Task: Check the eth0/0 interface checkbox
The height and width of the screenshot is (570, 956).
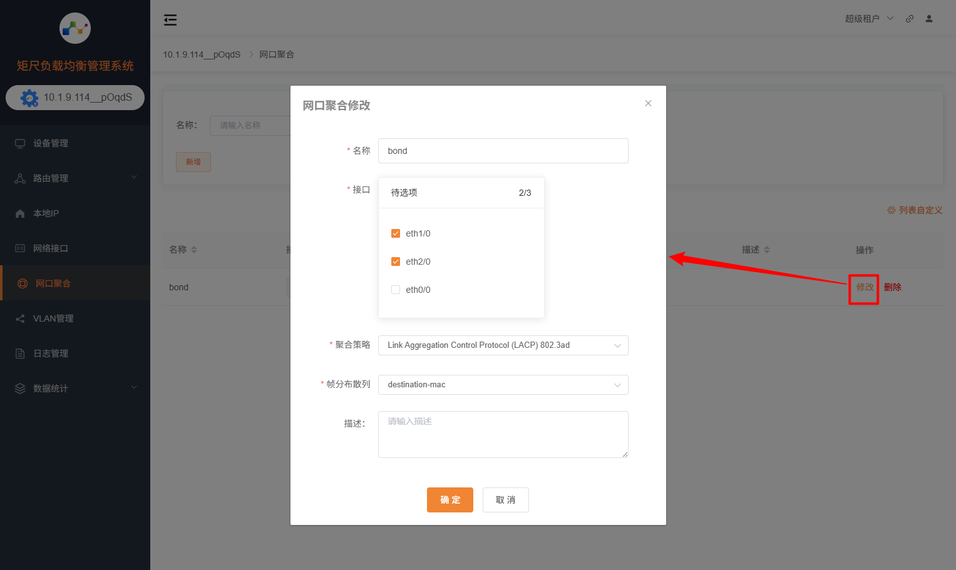Action: tap(396, 289)
